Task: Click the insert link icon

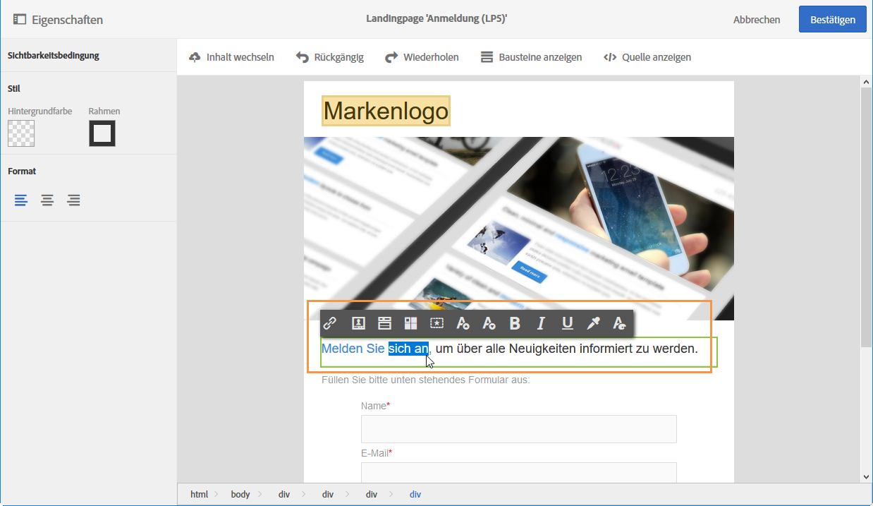Action: [329, 323]
